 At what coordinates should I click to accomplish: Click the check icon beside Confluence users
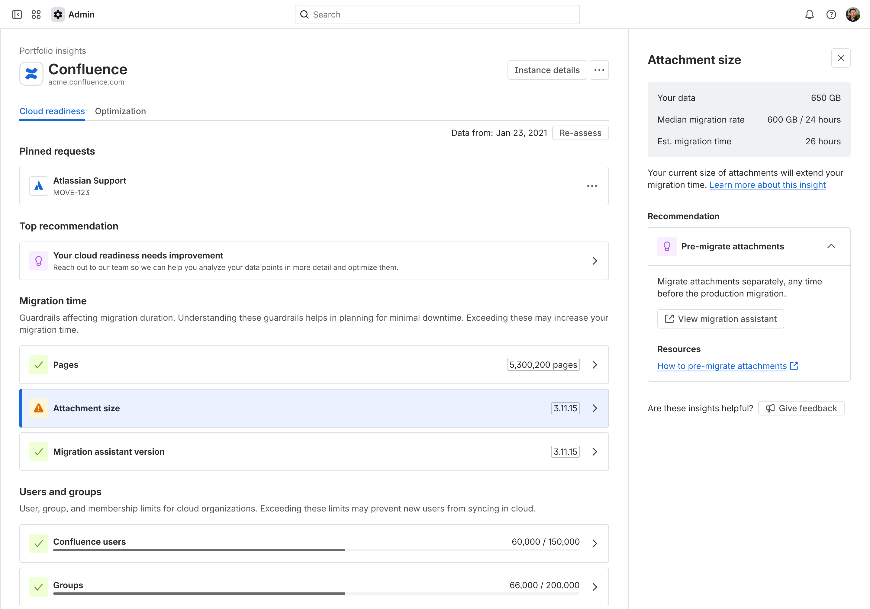click(39, 543)
